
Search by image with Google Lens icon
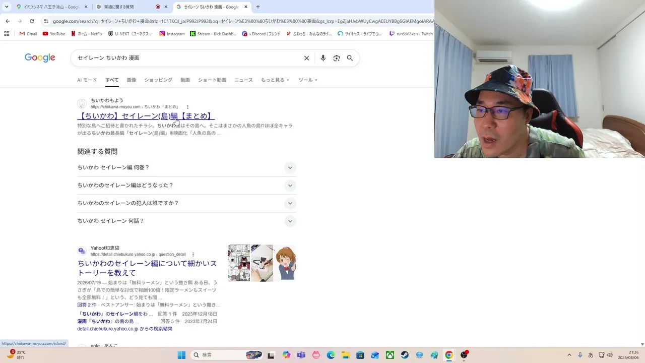click(337, 58)
